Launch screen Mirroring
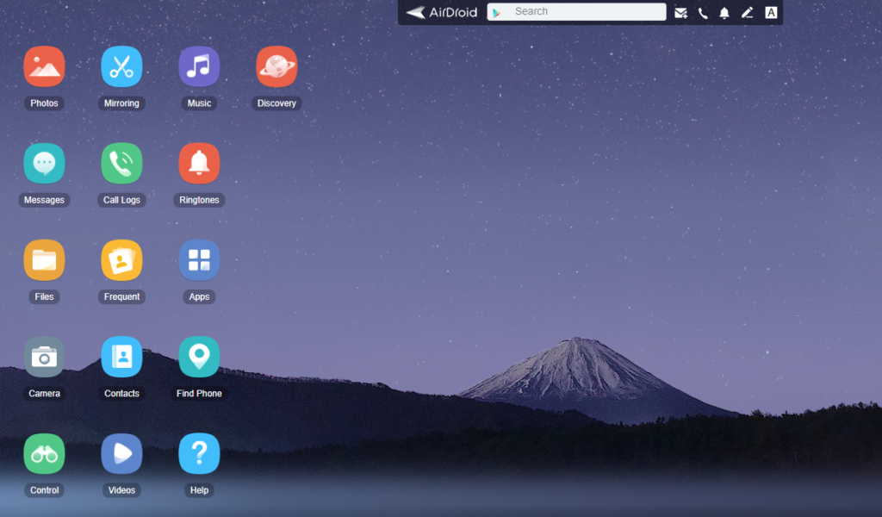The width and height of the screenshot is (882, 517). pos(121,65)
